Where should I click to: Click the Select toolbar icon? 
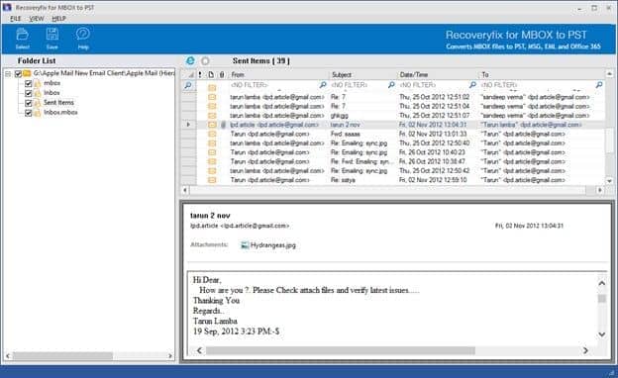(22, 39)
